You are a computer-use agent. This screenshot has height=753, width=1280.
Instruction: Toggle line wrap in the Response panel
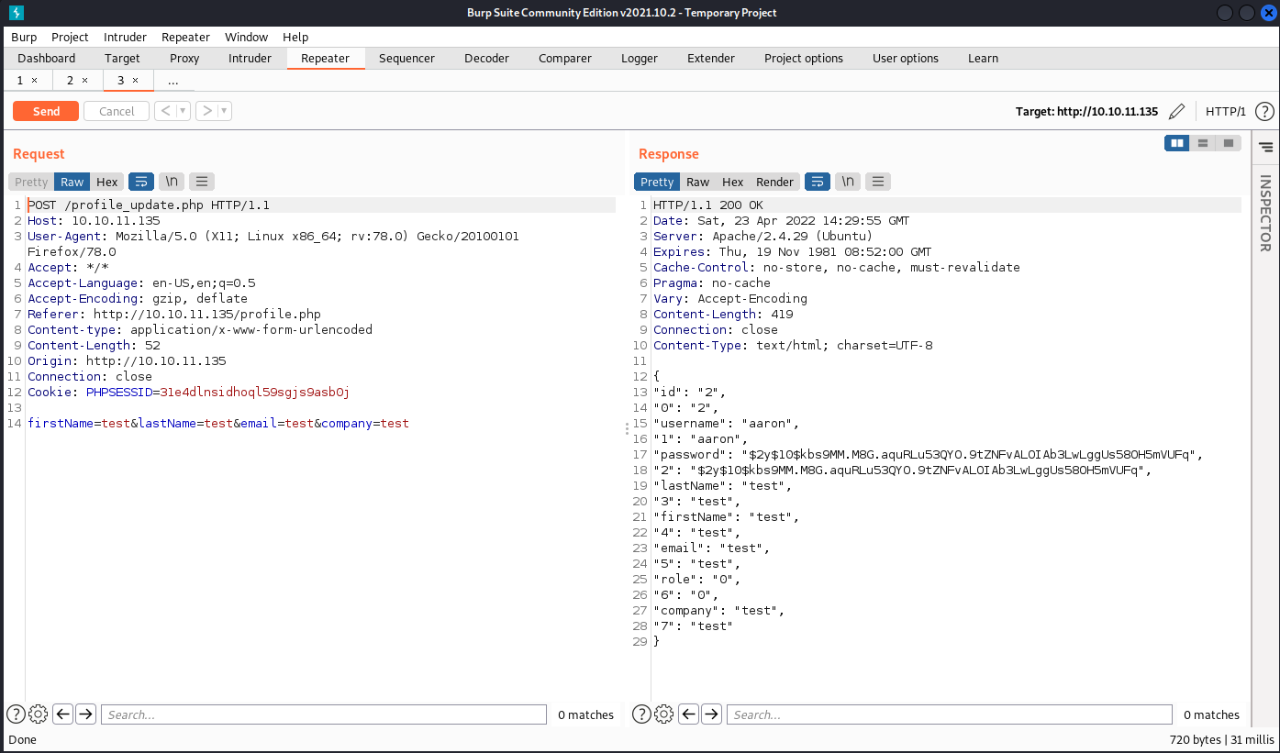818,182
